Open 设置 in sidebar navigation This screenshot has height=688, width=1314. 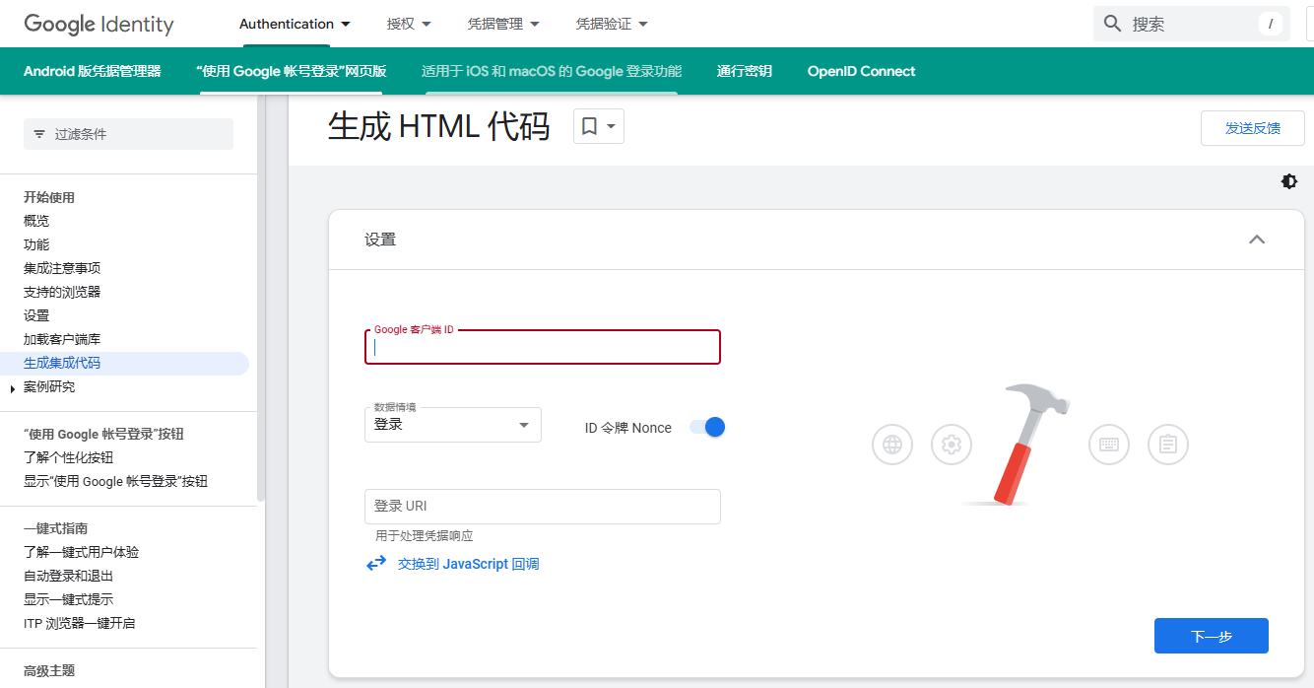pyautogui.click(x=36, y=315)
